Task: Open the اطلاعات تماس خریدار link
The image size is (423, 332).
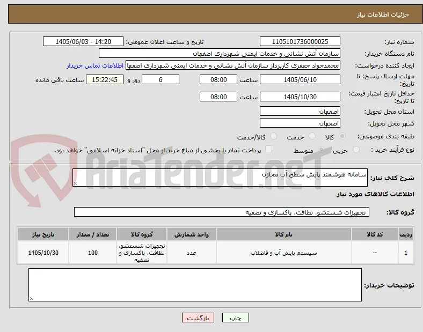Action: pos(95,65)
